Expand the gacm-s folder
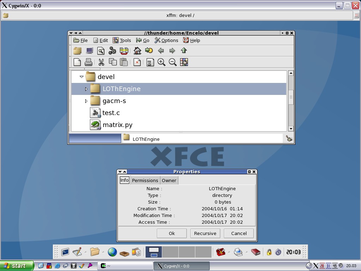This screenshot has width=361, height=271. (86, 101)
